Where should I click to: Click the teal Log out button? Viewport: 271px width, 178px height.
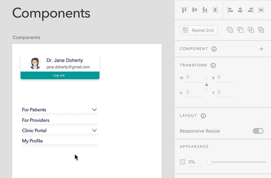coord(60,75)
